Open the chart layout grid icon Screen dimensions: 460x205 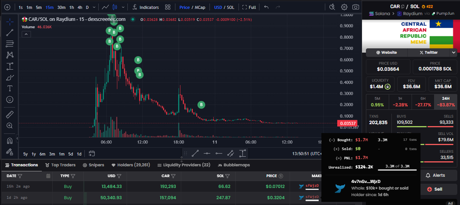coord(168,7)
